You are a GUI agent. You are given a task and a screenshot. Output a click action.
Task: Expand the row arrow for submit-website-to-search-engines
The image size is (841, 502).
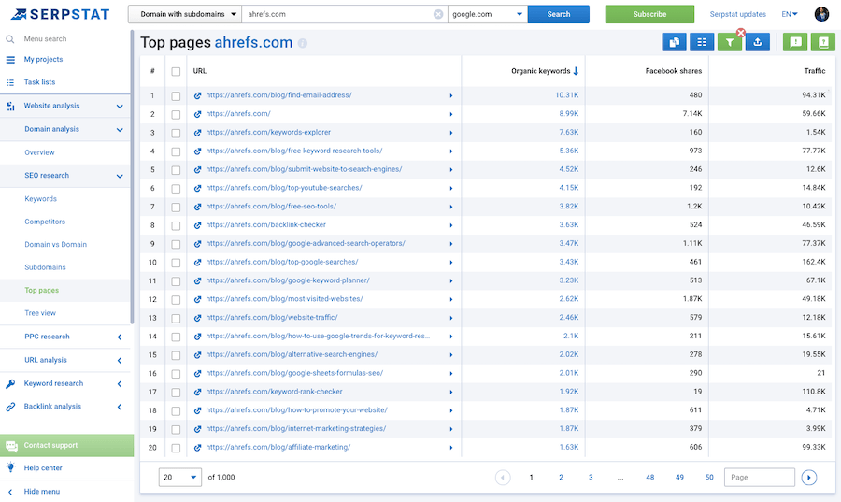point(451,170)
